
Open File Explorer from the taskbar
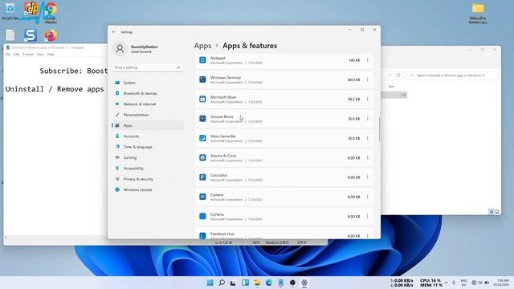click(x=257, y=283)
